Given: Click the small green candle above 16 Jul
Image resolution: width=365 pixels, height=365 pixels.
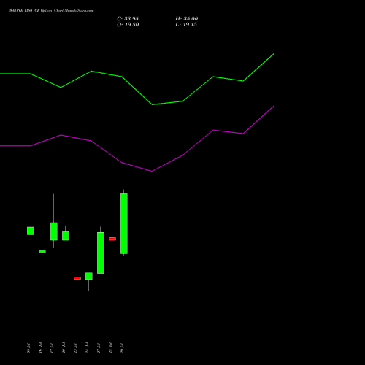Looking at the screenshot, I should 42,251.
